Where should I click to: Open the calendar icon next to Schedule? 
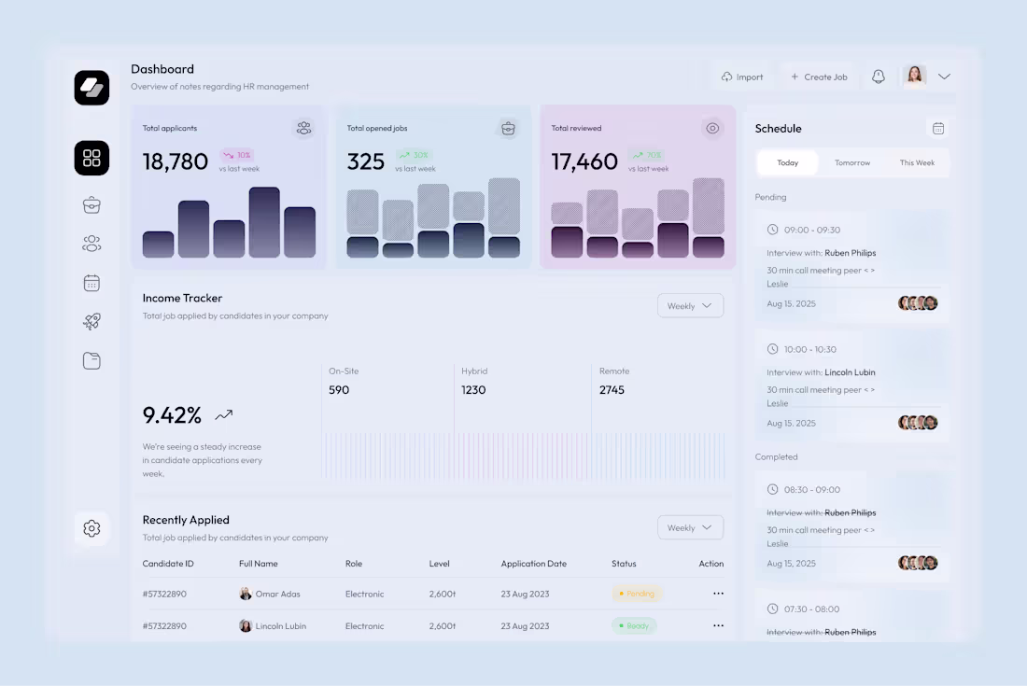[x=937, y=128]
